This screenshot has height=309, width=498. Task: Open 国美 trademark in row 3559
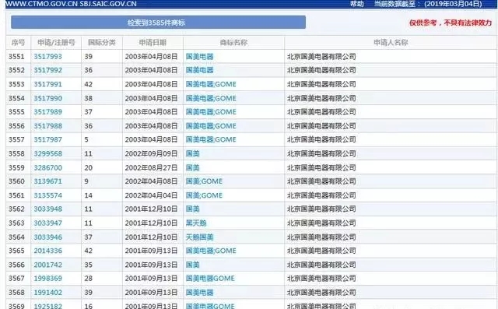192,167
